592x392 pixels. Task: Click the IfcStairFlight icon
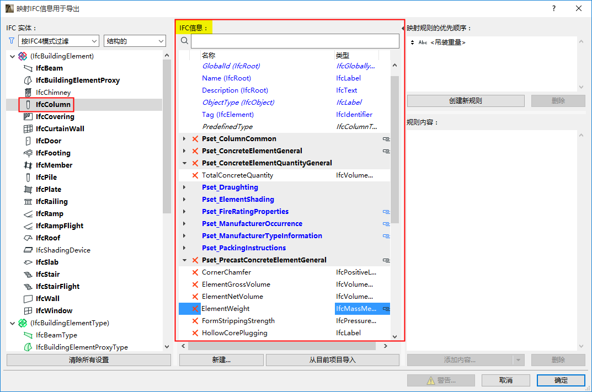[x=28, y=286]
